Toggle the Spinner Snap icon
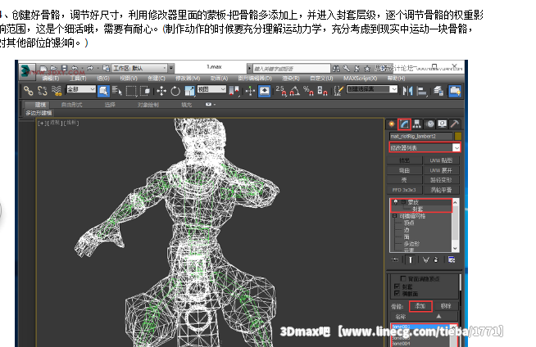Screen dimensions: 536x347 (322, 91)
